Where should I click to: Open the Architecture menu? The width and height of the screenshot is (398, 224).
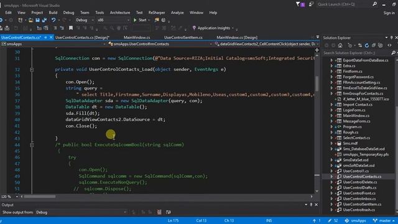[x=120, y=12]
